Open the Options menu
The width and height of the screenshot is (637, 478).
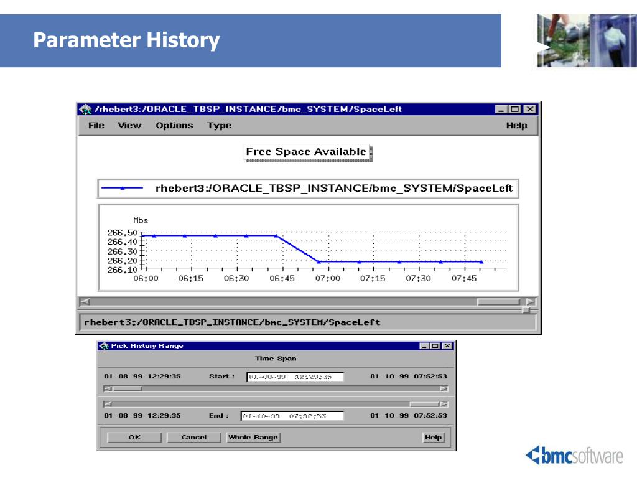click(x=174, y=126)
